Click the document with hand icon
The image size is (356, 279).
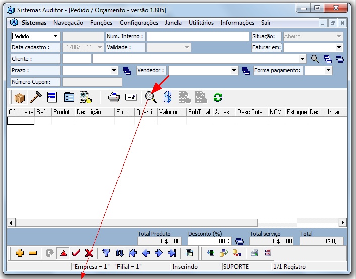click(86, 97)
